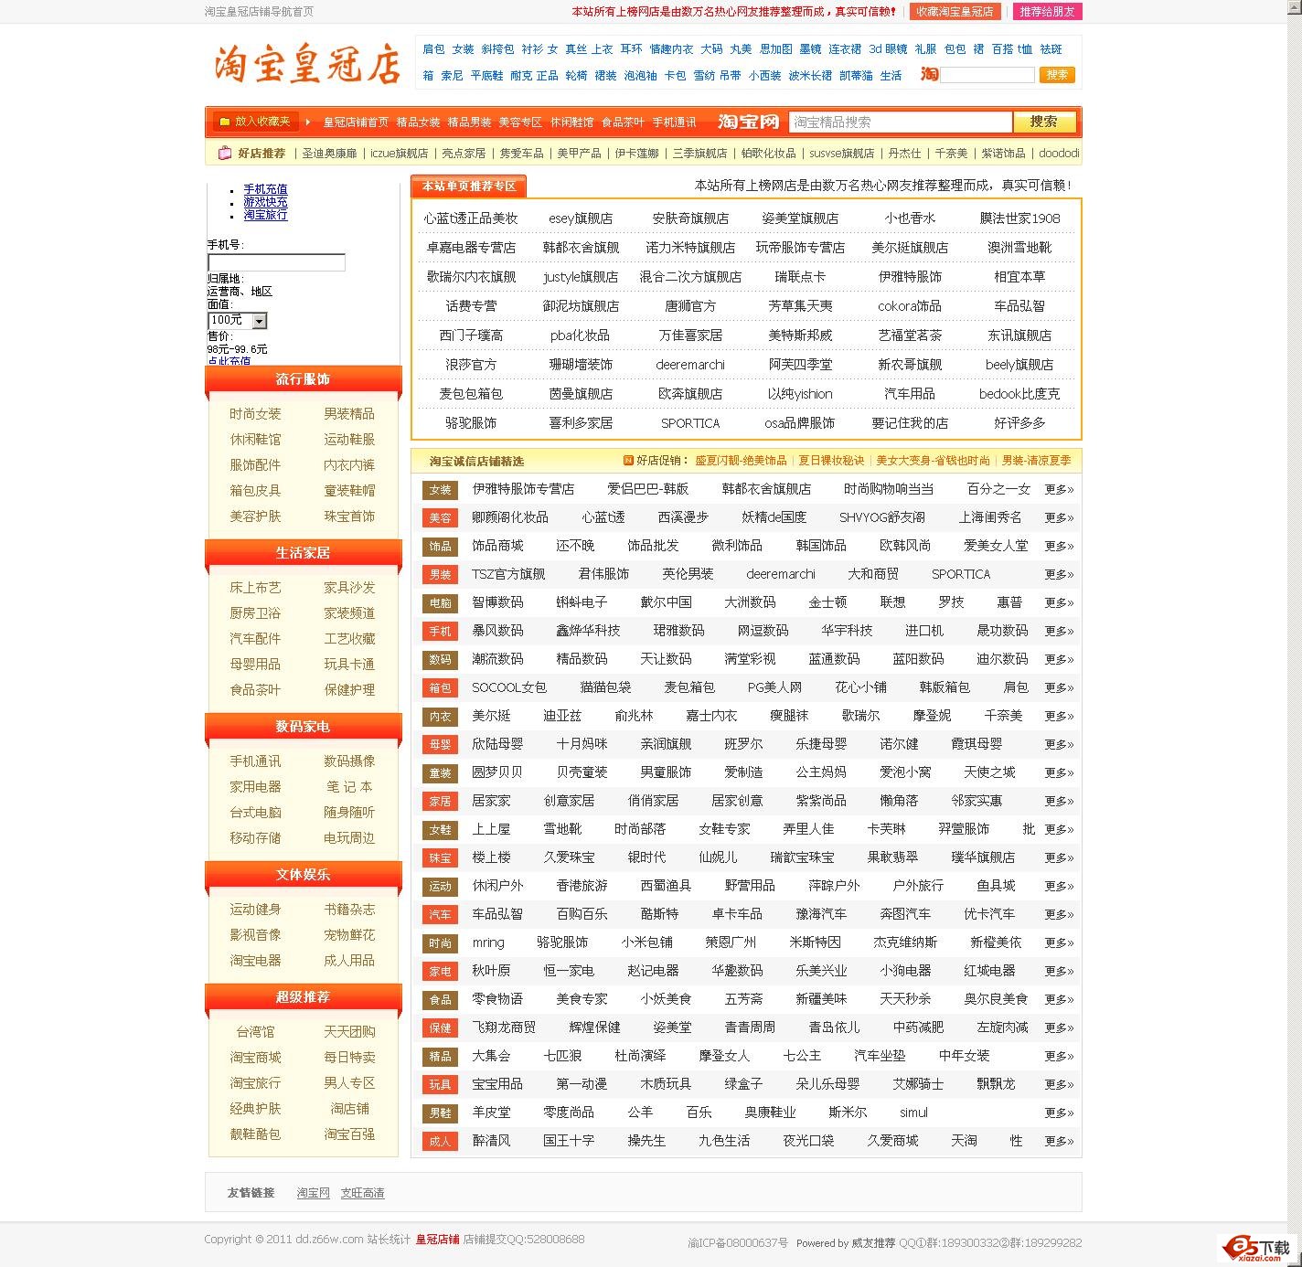1302x1267 pixels.
Task: Click the 数码 category badge icon
Action: coord(440,659)
